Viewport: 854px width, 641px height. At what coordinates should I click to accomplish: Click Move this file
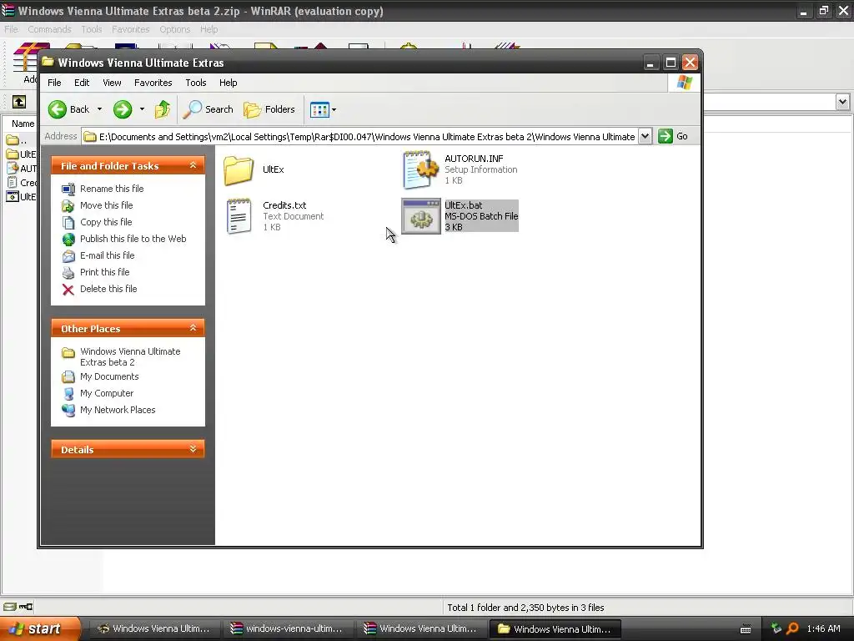tap(106, 205)
